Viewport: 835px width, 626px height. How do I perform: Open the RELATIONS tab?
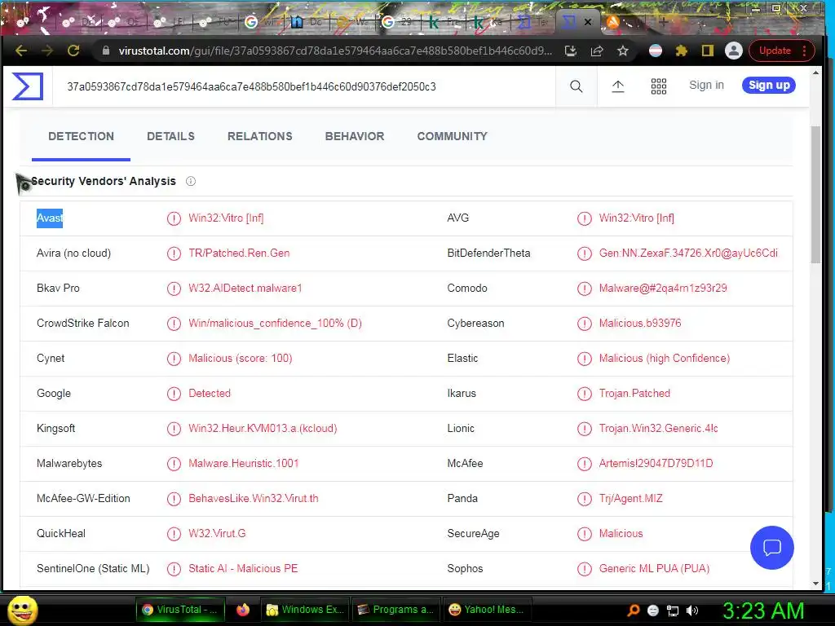coord(260,136)
